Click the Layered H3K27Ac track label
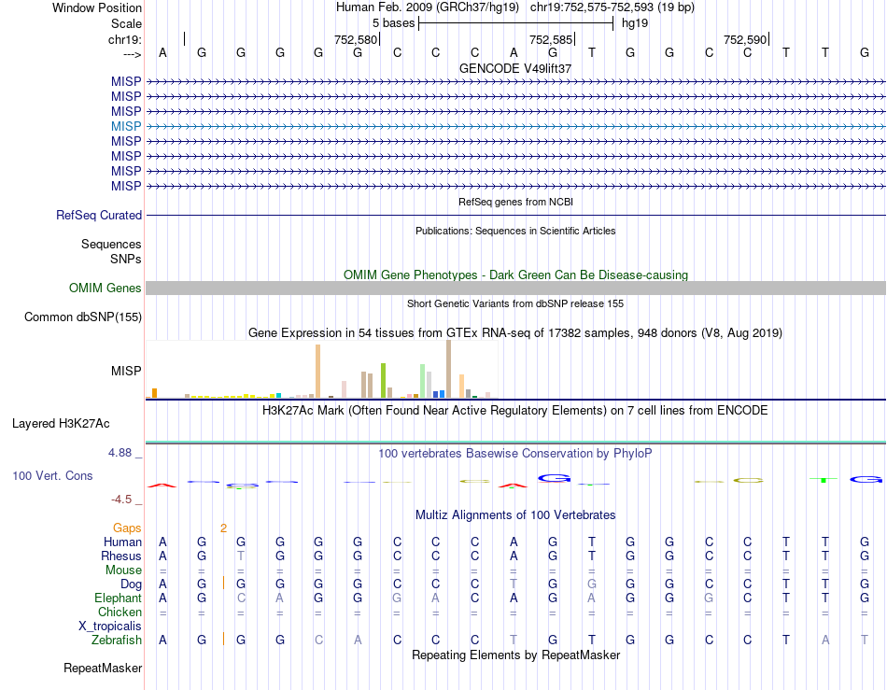The image size is (887, 690). pyautogui.click(x=61, y=424)
